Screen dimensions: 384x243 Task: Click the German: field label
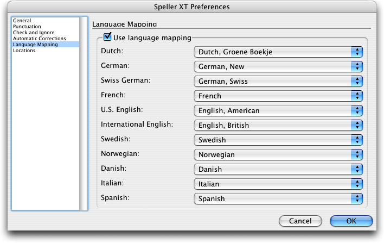(x=115, y=66)
